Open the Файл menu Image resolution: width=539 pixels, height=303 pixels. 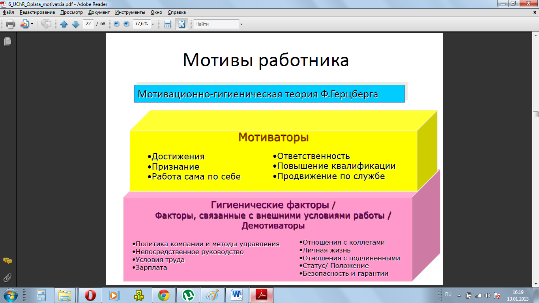pos(8,12)
